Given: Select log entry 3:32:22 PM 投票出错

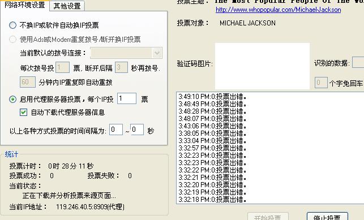Looking at the screenshot, I should (212, 170).
